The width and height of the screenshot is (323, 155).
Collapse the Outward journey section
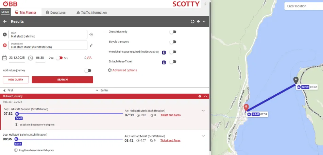click(x=205, y=96)
